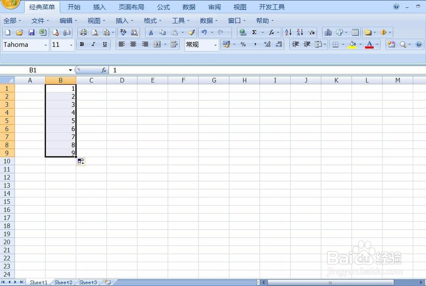Switch to the 经典菜单 ribbon tab
The height and width of the screenshot is (286, 426).
pyautogui.click(x=42, y=7)
